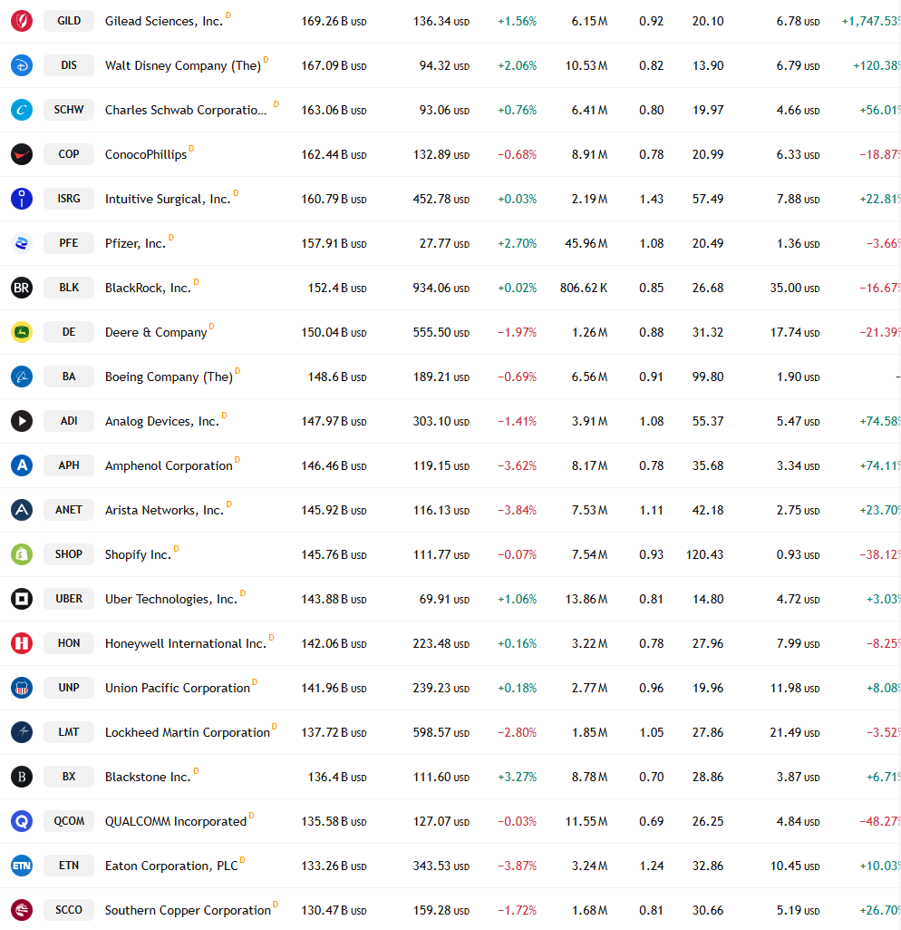Screen dimensions: 901x930
Task: Open Southern Copper Corporation name link
Action: point(188,911)
